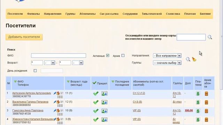223x125 pixels.
Task: Click the Добавить посетителя button
Action: click(x=24, y=37)
